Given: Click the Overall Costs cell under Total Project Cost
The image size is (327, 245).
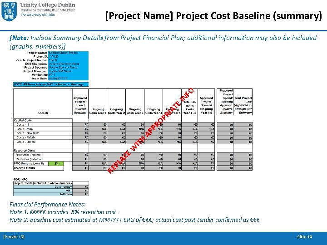Looking at the screenshot, I should (243, 168).
